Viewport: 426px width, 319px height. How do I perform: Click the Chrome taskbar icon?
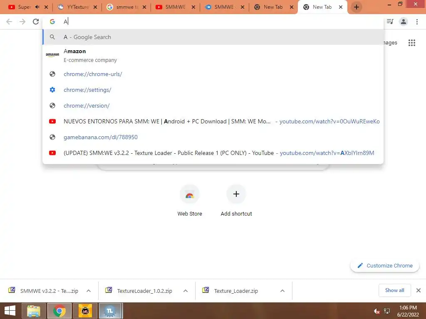59,311
